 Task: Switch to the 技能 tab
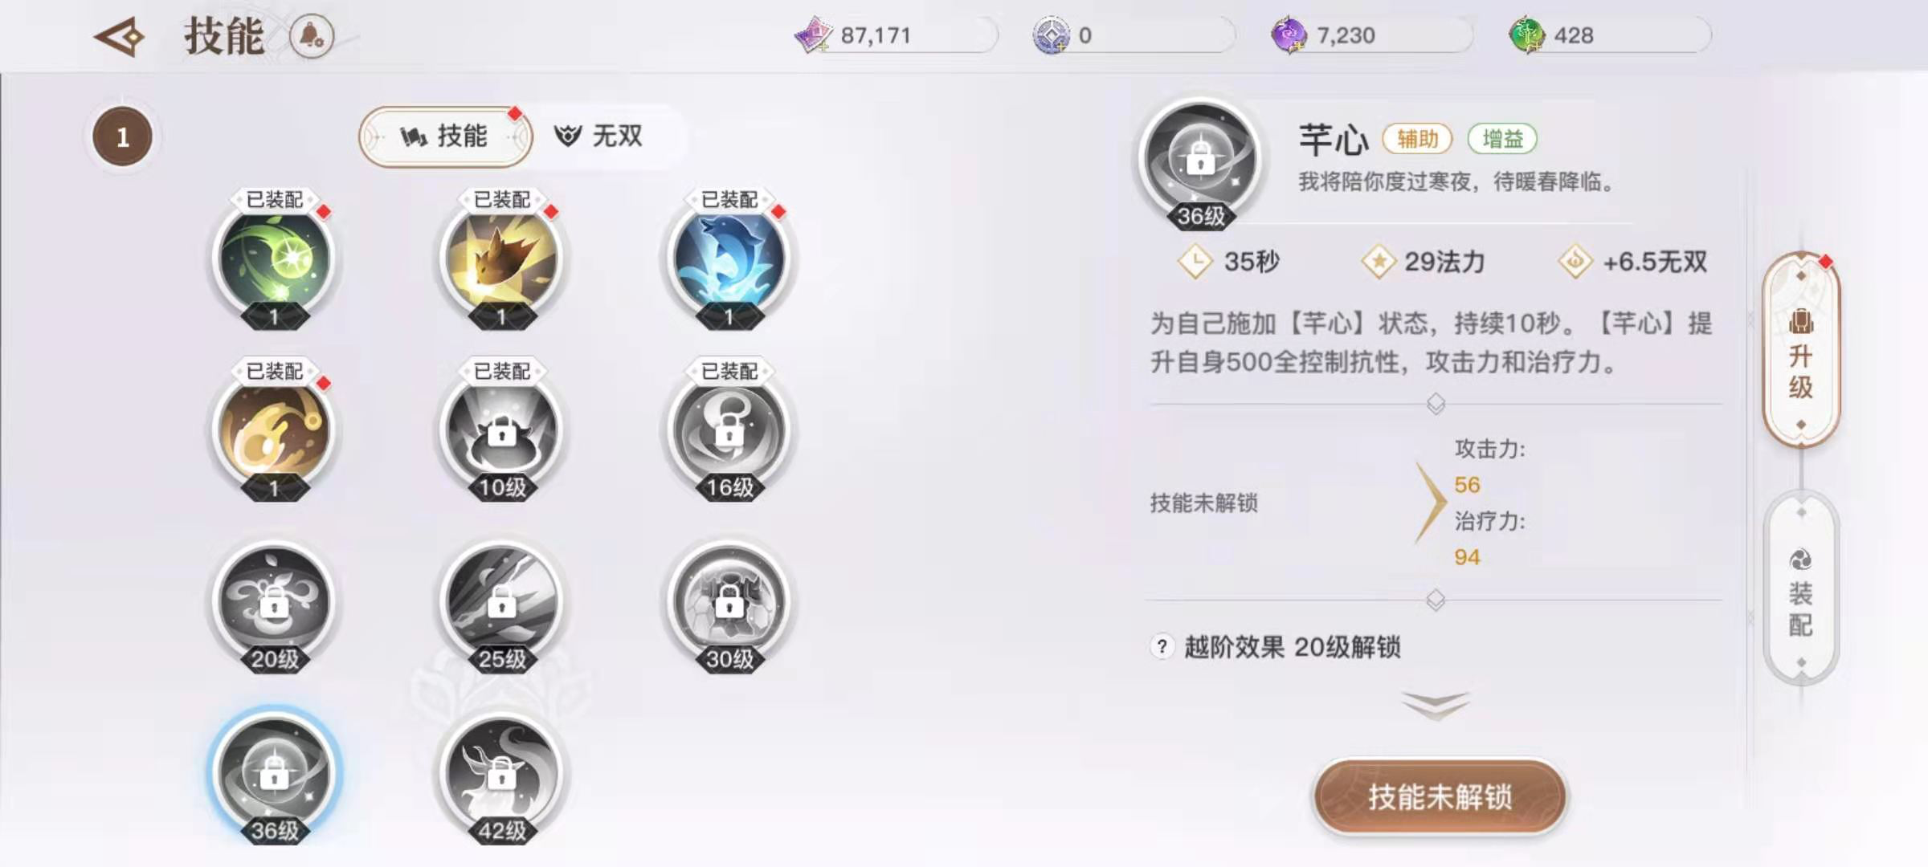(445, 136)
